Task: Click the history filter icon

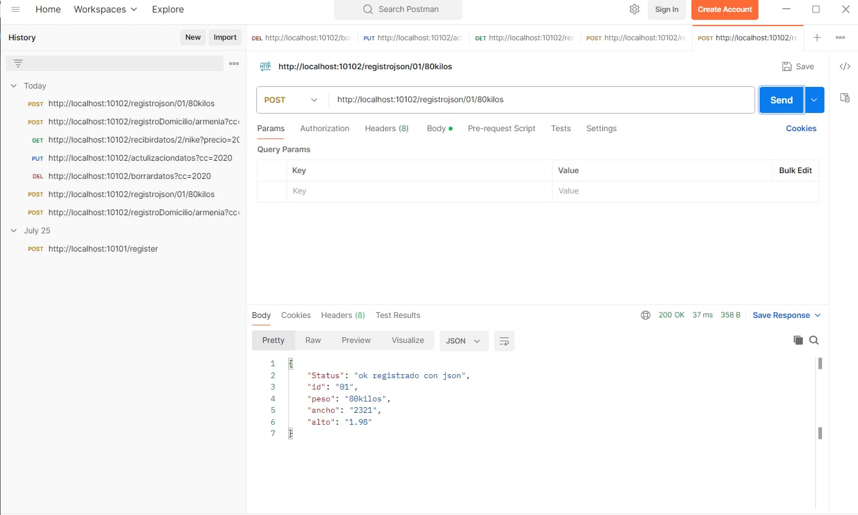Action: 18,64
